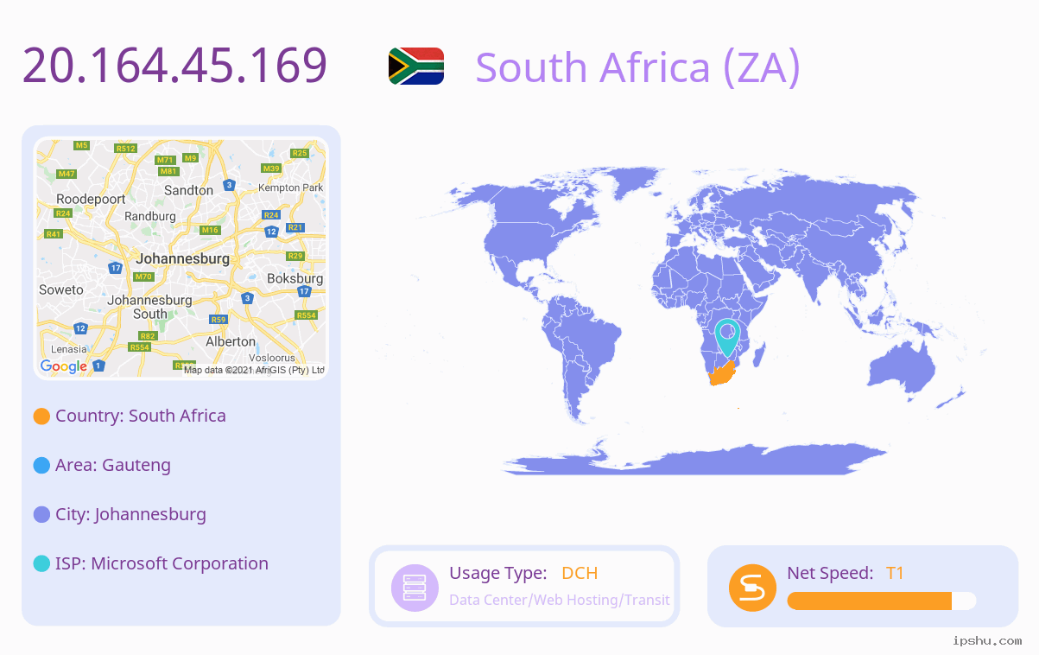This screenshot has width=1039, height=655.
Task: Click the blue Area bullet dot
Action: (41, 466)
